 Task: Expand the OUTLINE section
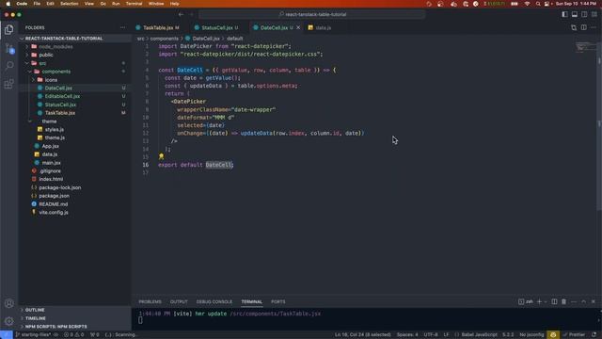tap(75, 310)
